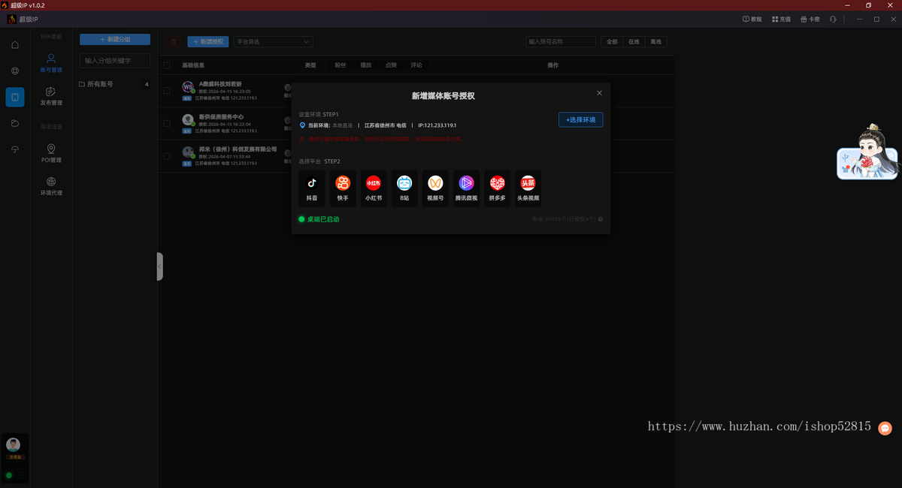Open the umbrella icon in left sidebar
This screenshot has width=902, height=488.
(x=15, y=149)
